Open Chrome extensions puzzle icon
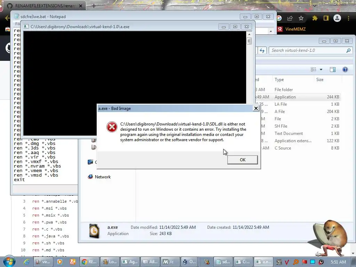Viewport: 356px width, 267px height. (x=315, y=18)
